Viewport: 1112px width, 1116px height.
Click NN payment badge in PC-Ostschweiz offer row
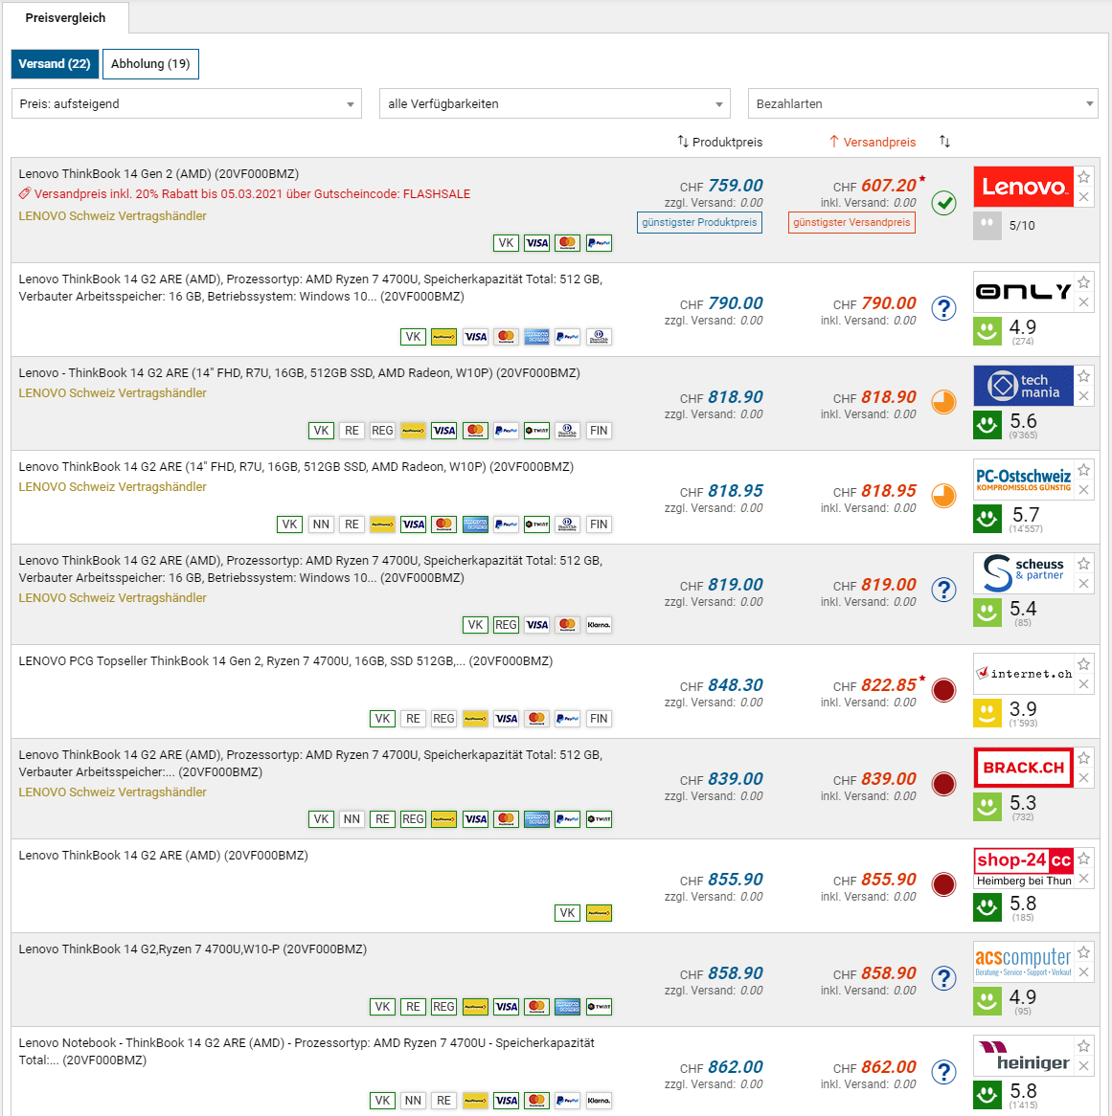coord(321,525)
